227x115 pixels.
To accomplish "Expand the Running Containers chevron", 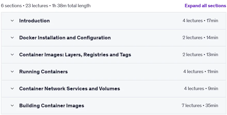I will pyautogui.click(x=12, y=72).
